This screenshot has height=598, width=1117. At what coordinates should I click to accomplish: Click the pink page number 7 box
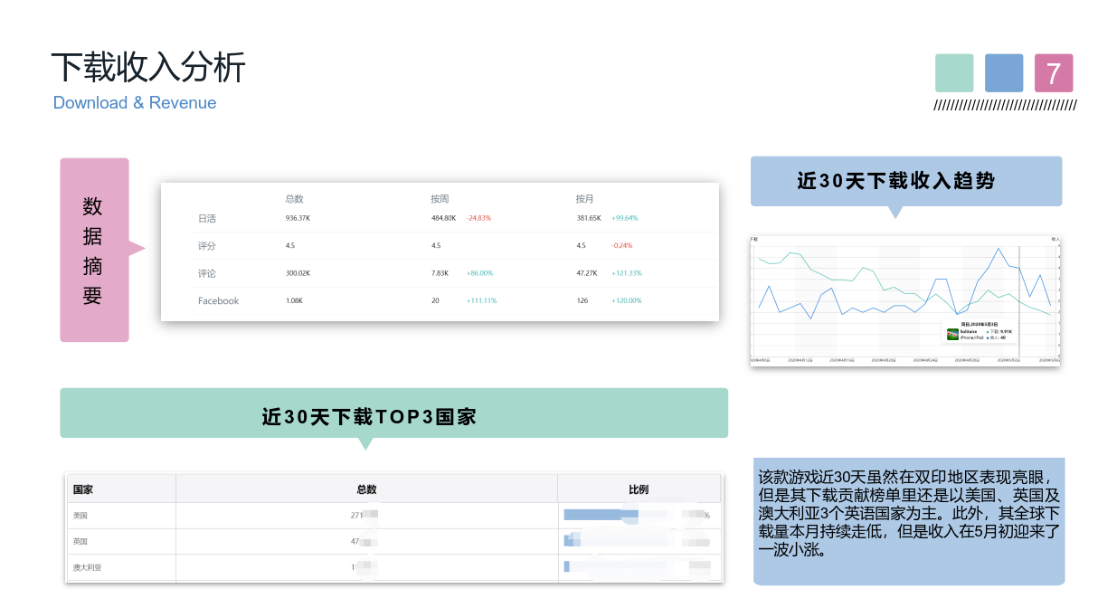(1054, 73)
